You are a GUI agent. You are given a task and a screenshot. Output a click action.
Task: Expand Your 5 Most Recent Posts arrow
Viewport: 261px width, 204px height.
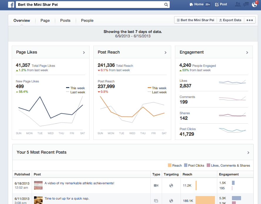pyautogui.click(x=248, y=152)
